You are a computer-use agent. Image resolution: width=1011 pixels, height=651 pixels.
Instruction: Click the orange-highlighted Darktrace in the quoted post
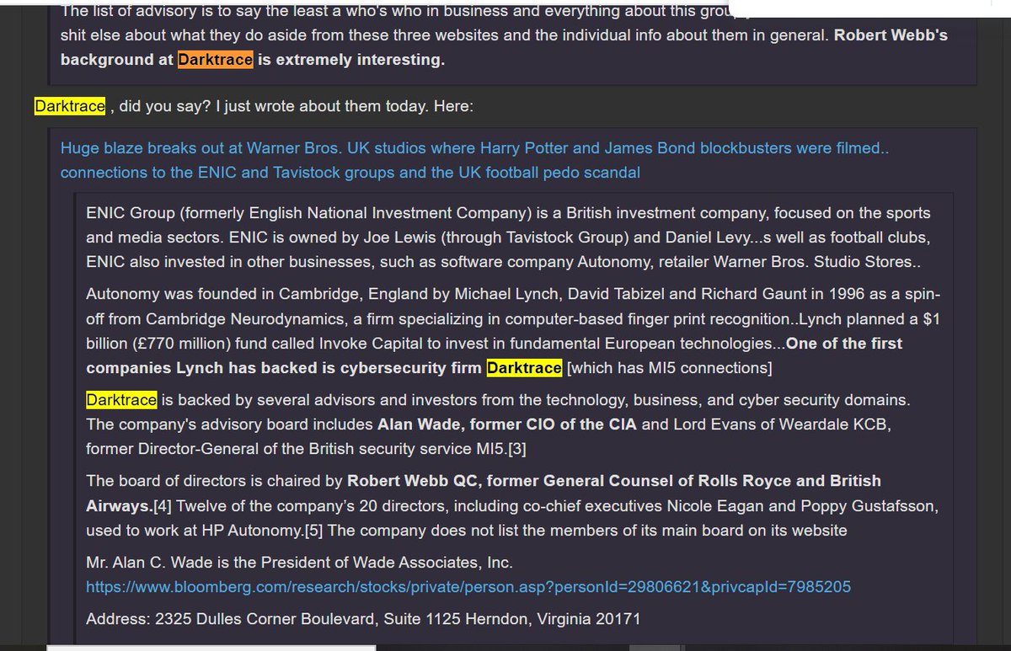[215, 60]
